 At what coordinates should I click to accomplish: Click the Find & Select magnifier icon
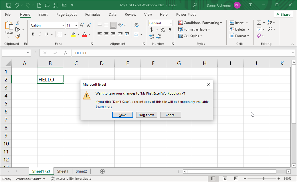(270, 29)
